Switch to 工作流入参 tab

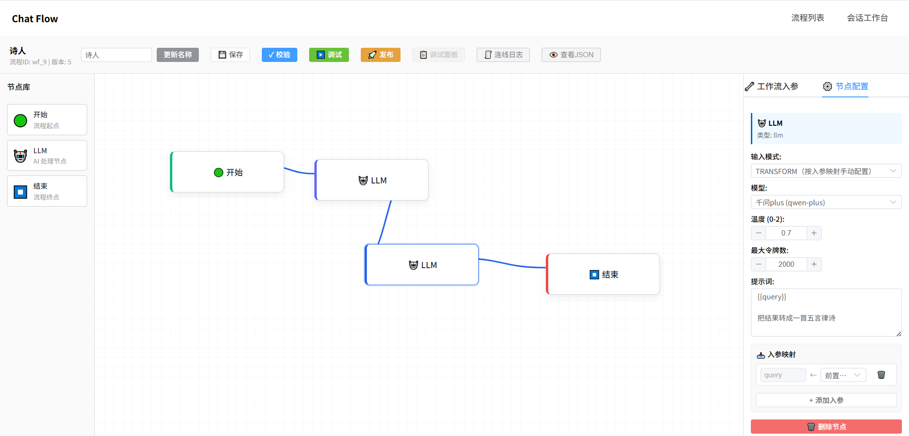pyautogui.click(x=772, y=87)
